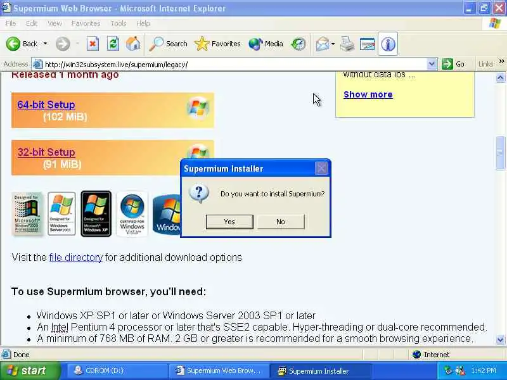This screenshot has width=507, height=380.
Task: Open the Search pane in toolbar
Action: coord(168,44)
